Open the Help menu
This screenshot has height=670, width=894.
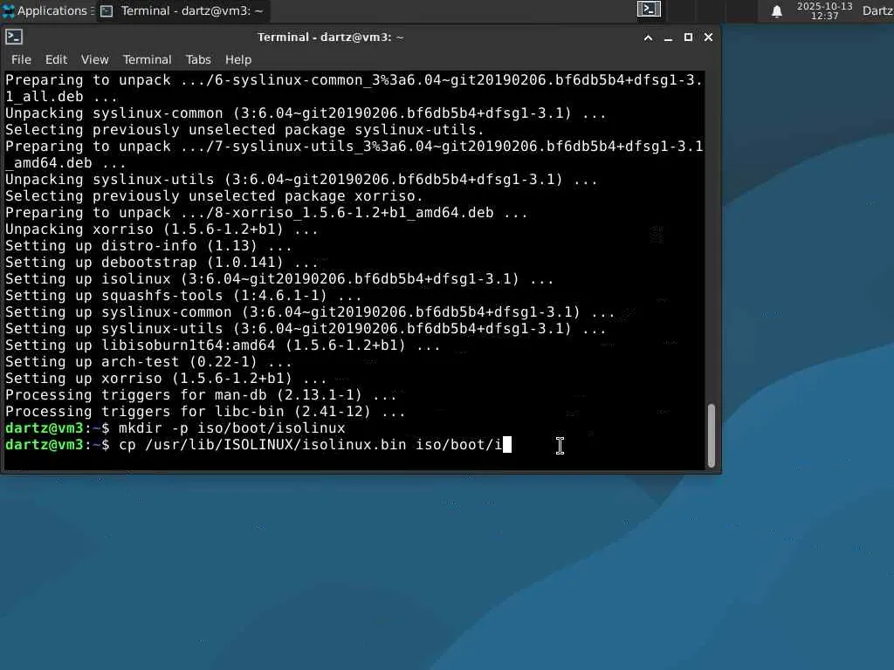238,59
